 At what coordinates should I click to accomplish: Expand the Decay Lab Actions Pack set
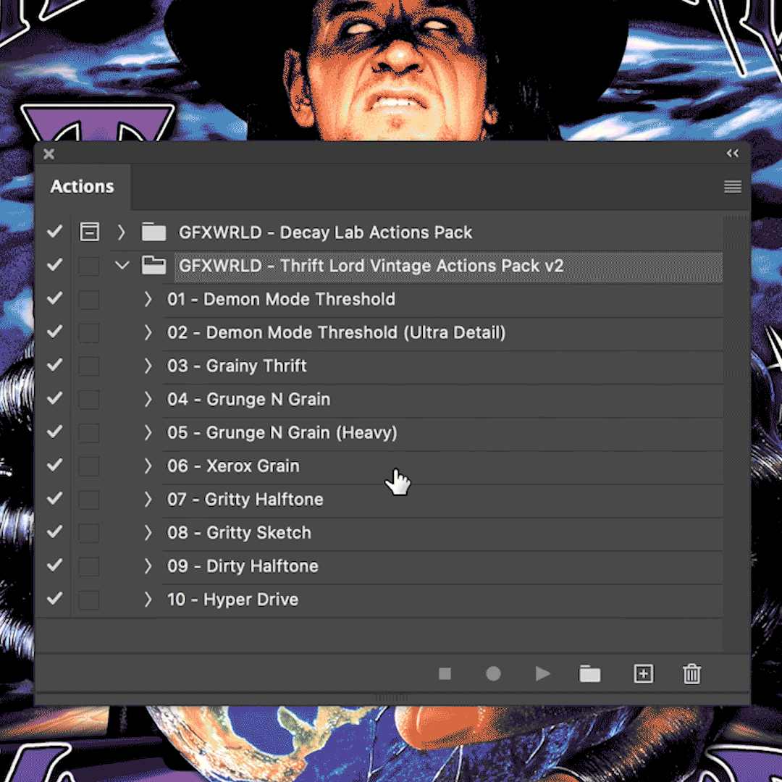pyautogui.click(x=122, y=232)
